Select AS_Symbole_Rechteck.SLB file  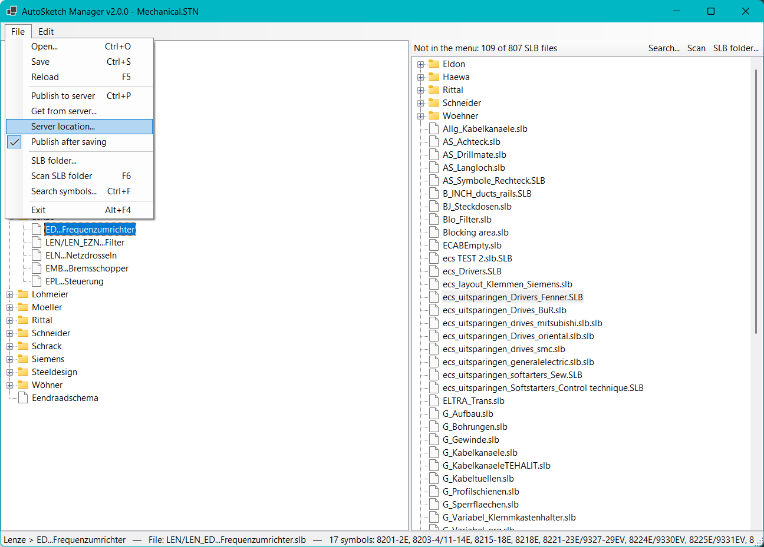coord(494,181)
